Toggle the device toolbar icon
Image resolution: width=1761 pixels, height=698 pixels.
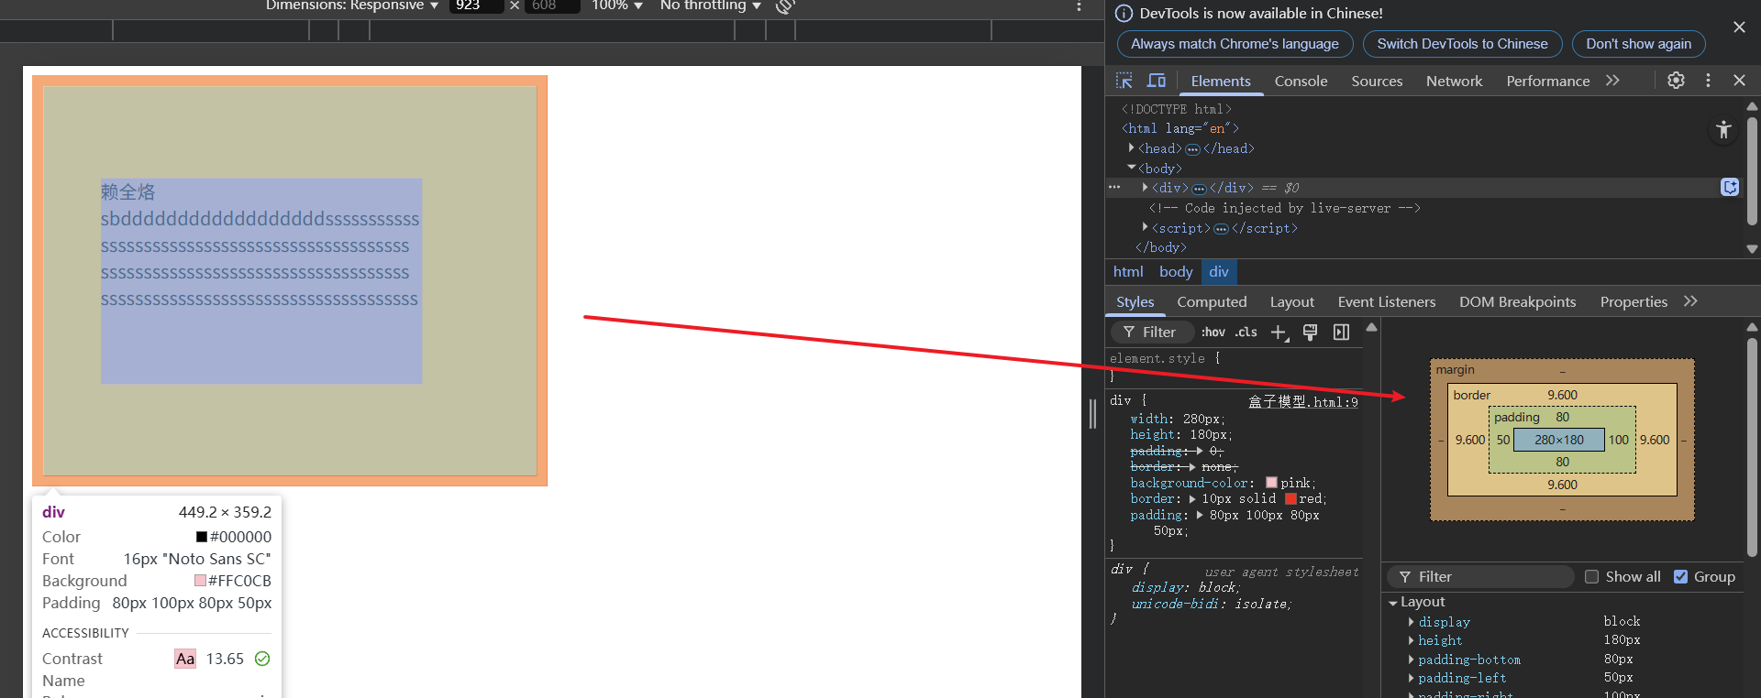[1157, 81]
